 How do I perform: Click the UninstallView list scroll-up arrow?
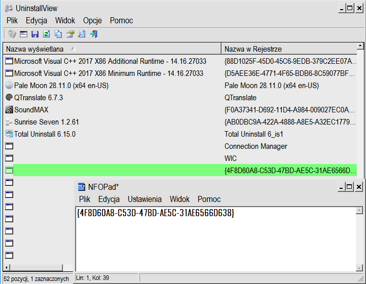360,46
